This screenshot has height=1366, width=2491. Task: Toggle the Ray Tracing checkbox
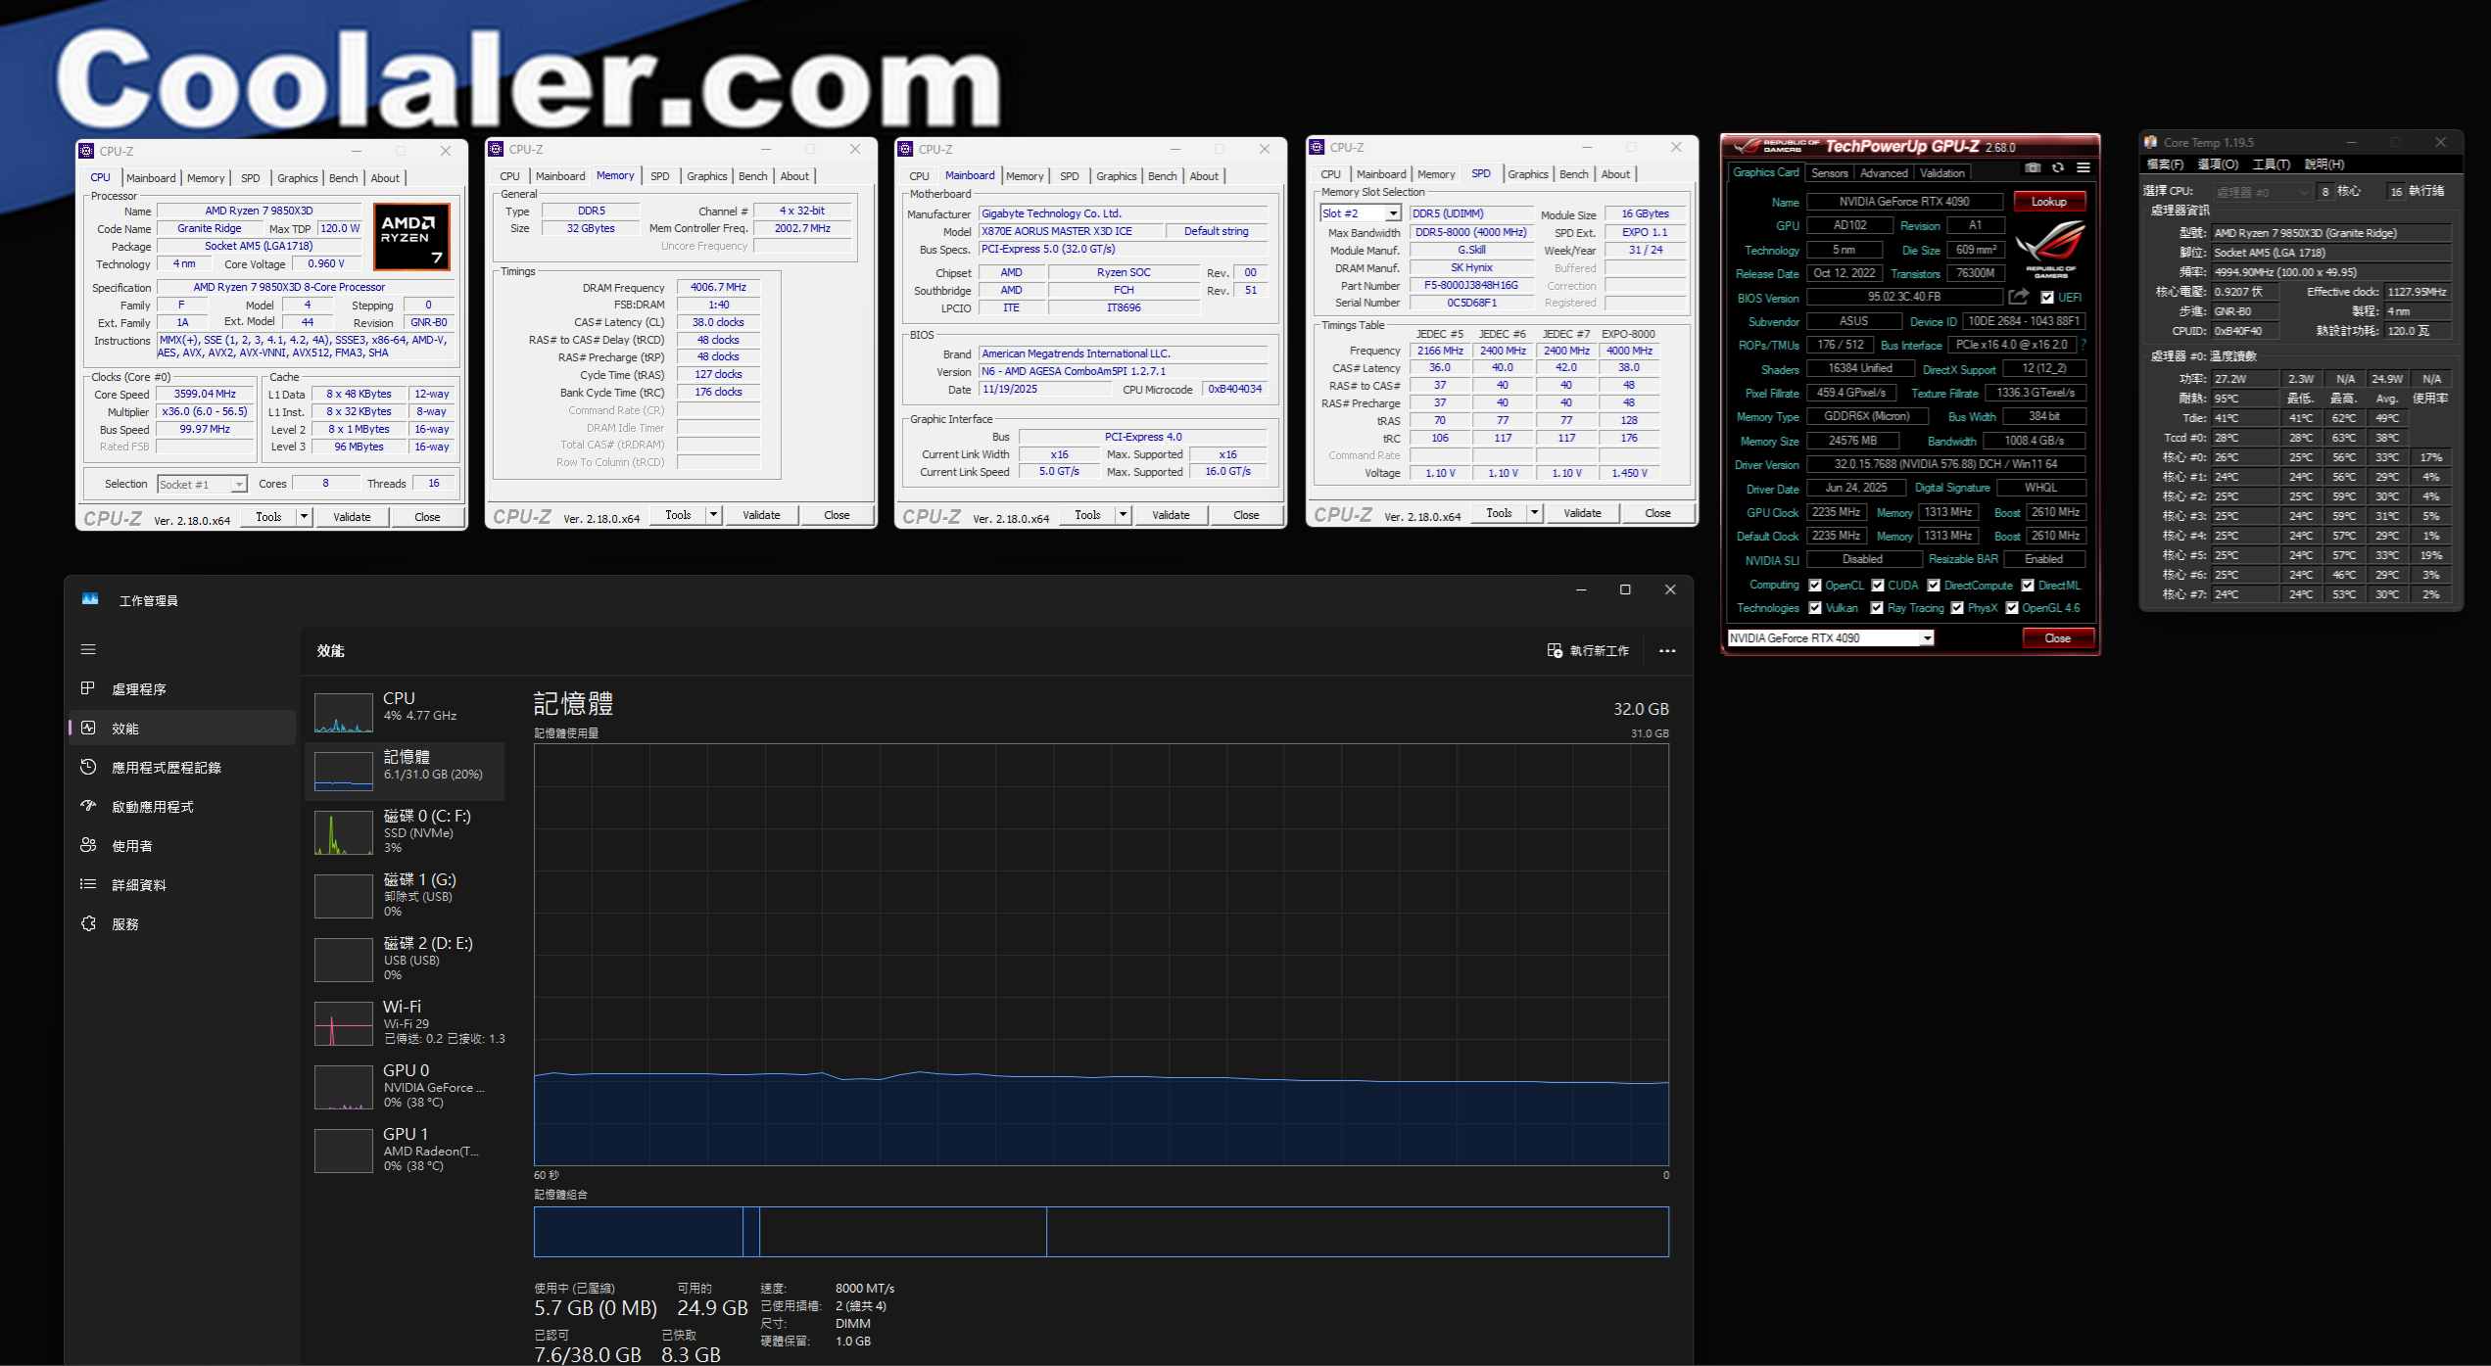pyautogui.click(x=1877, y=608)
